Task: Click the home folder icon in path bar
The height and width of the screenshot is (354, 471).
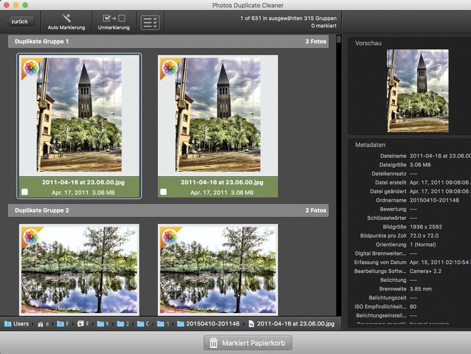Action: coord(40,324)
